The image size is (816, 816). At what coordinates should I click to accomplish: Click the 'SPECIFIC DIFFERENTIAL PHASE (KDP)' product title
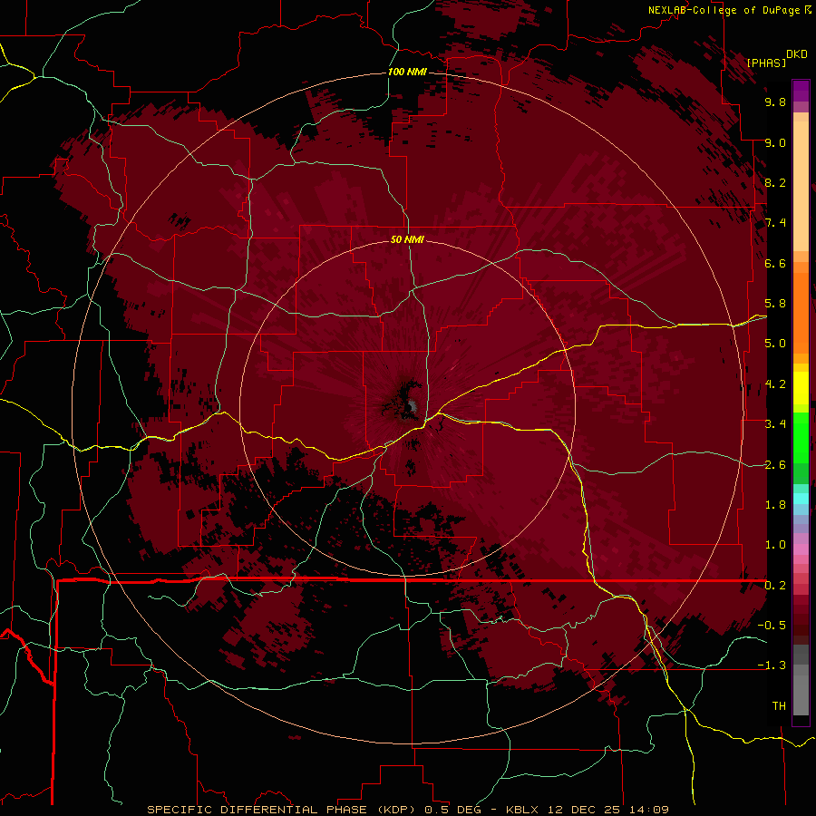coord(284,810)
